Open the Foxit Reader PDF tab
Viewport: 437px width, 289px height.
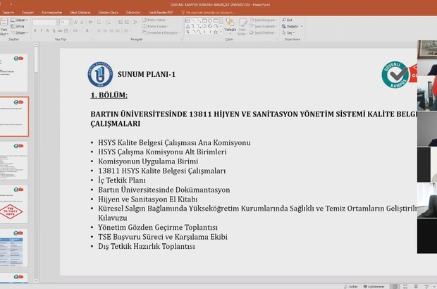pyautogui.click(x=161, y=12)
